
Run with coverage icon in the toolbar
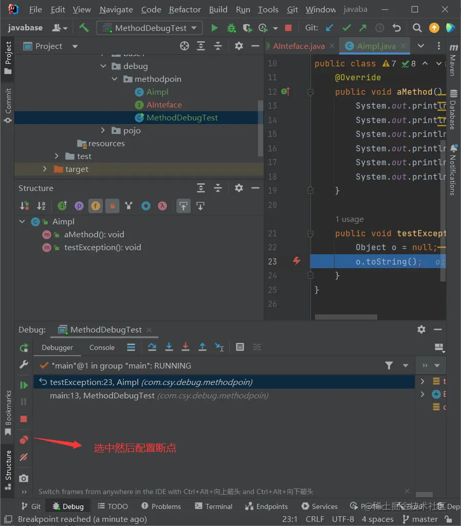[247, 28]
